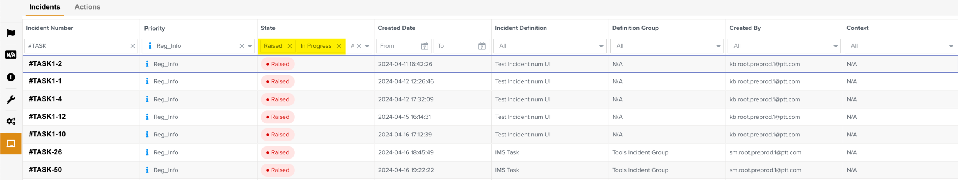Select the highlighted laptop sidebar icon
Screen dimensions: 958x180
(11, 144)
